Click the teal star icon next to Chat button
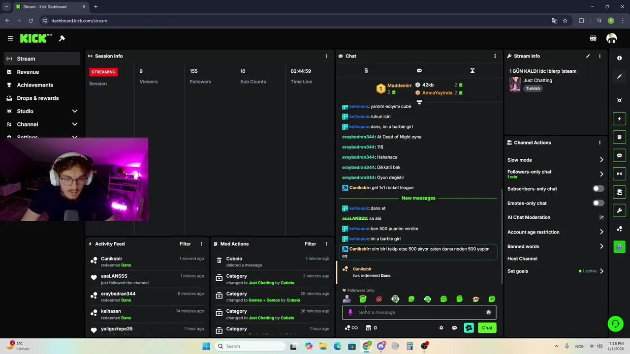 [x=469, y=328]
